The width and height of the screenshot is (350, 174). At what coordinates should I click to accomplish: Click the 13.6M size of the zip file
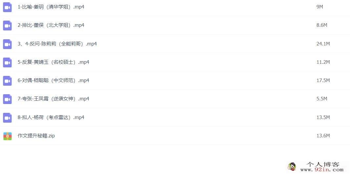323,135
